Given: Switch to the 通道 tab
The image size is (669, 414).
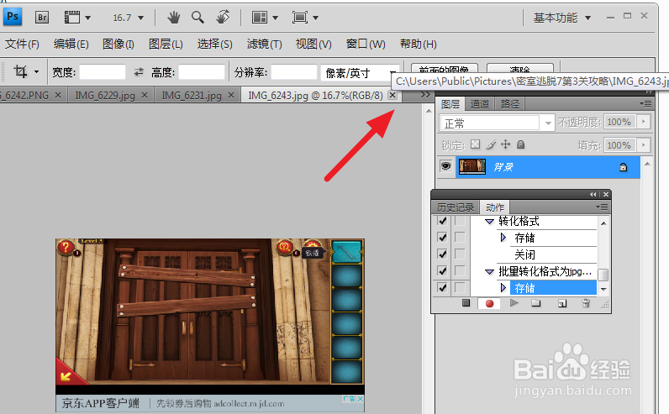Looking at the screenshot, I should 480,104.
